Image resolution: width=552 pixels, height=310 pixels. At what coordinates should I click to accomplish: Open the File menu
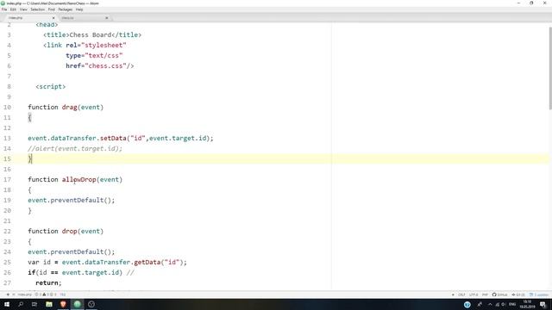pos(4,9)
